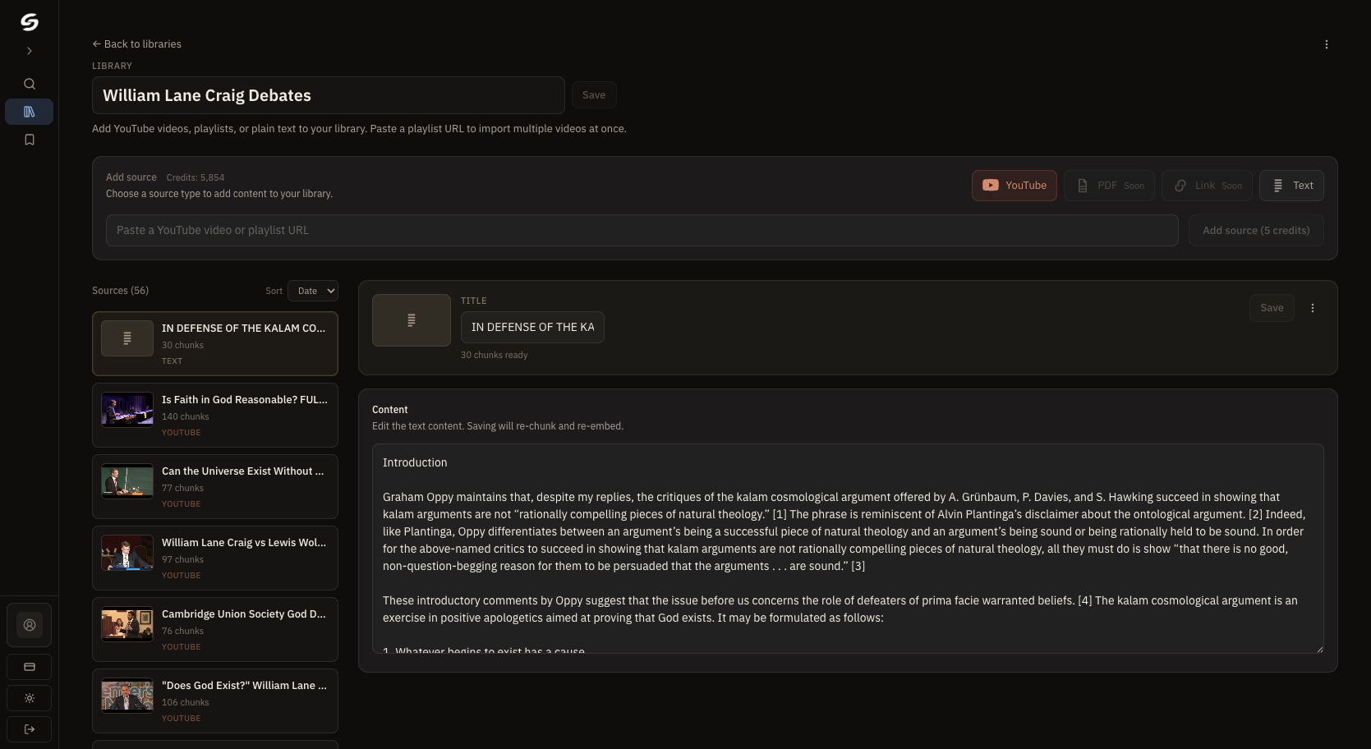Toggle the light/dark theme sun icon
The width and height of the screenshot is (1371, 749).
click(x=30, y=698)
